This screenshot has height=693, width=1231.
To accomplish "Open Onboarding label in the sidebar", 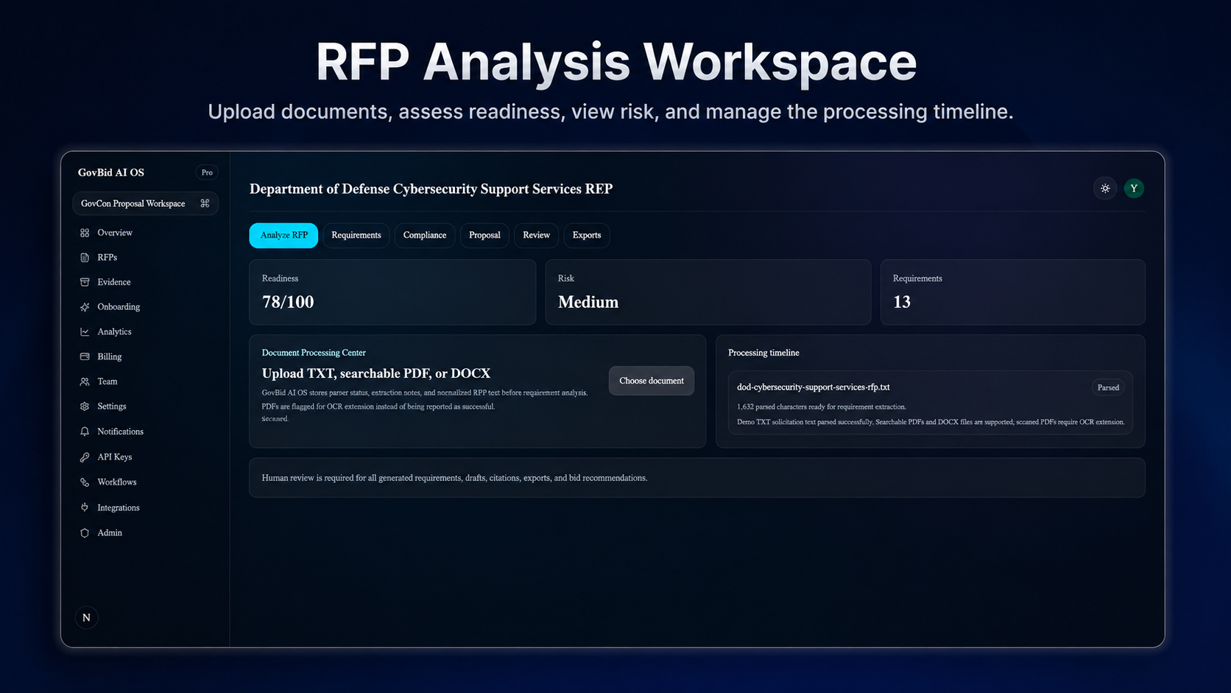I will coord(119,307).
